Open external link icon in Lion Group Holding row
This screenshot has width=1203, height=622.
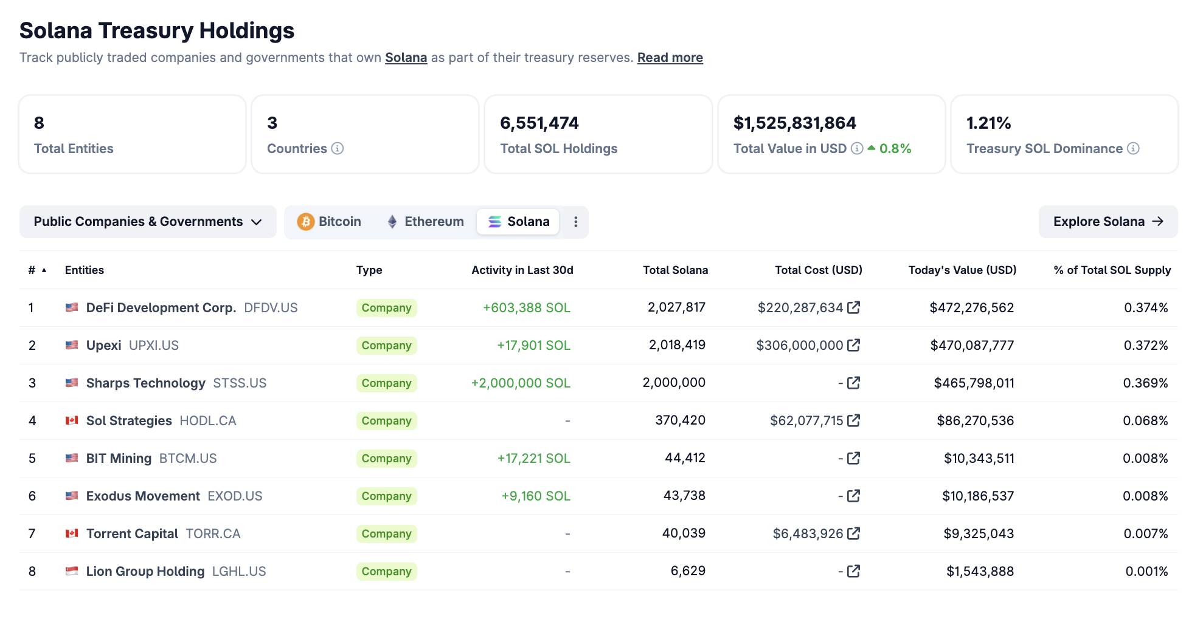(x=853, y=571)
